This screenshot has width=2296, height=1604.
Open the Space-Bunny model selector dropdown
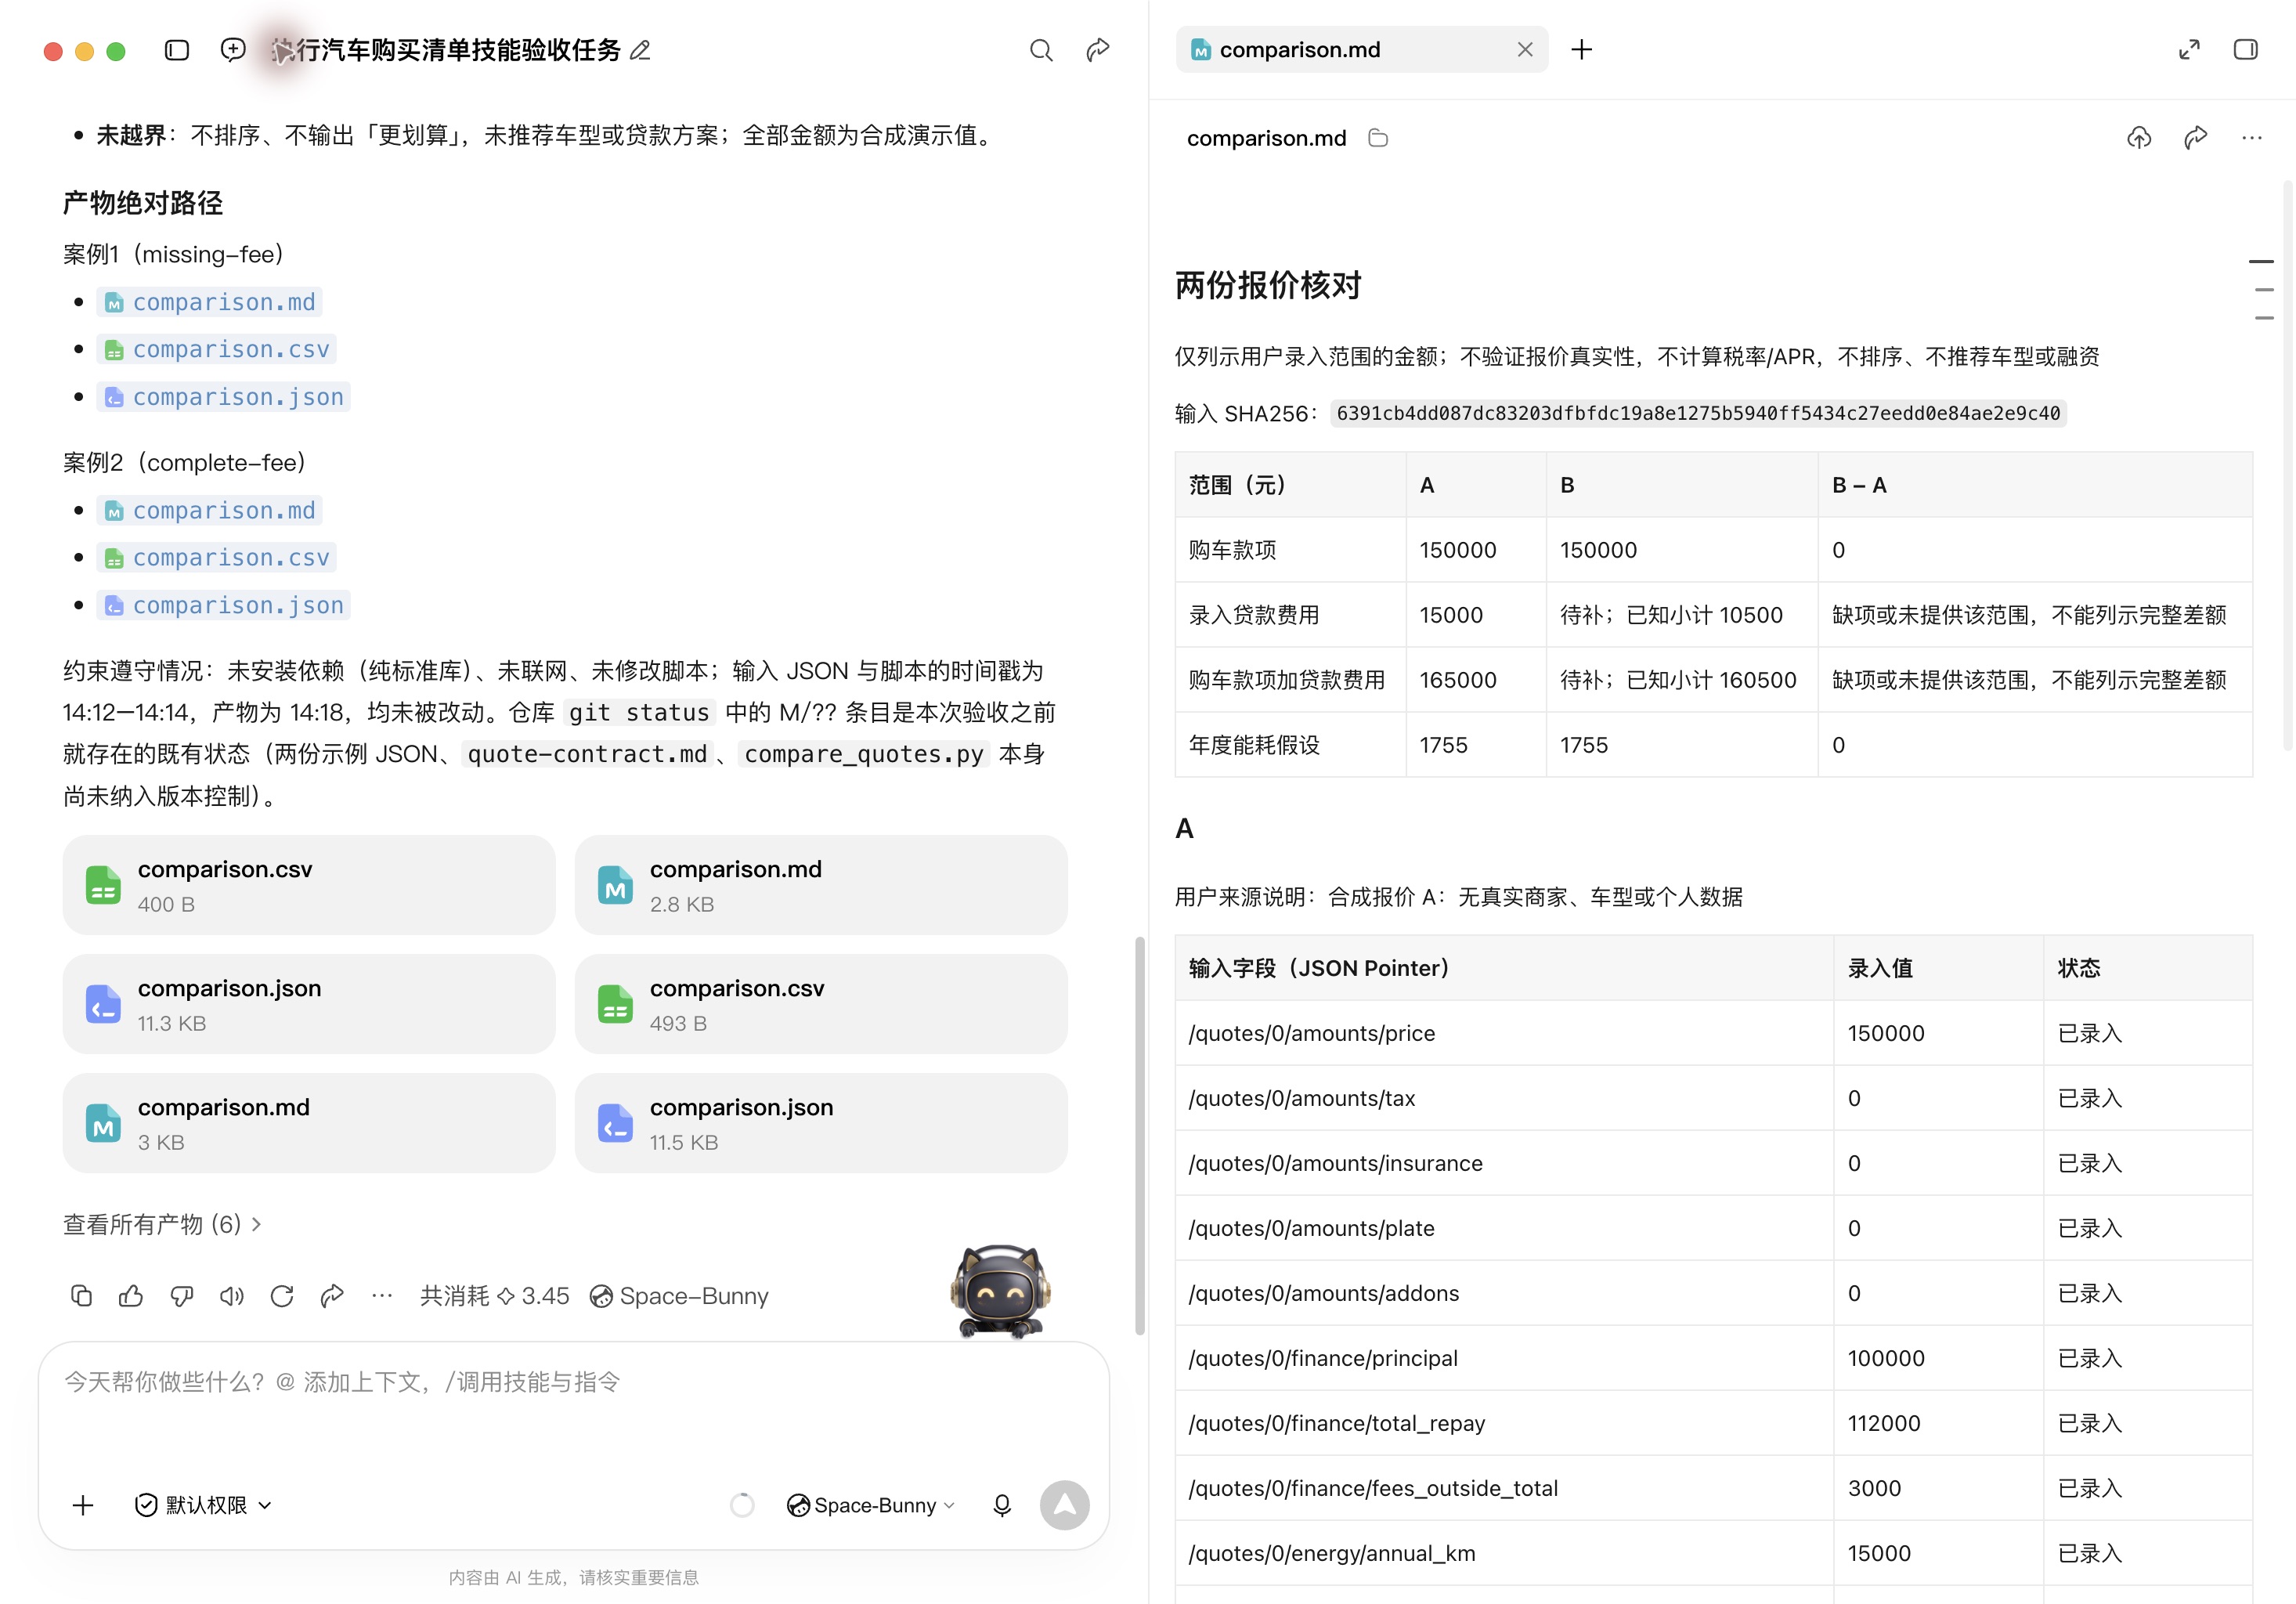click(x=871, y=1505)
